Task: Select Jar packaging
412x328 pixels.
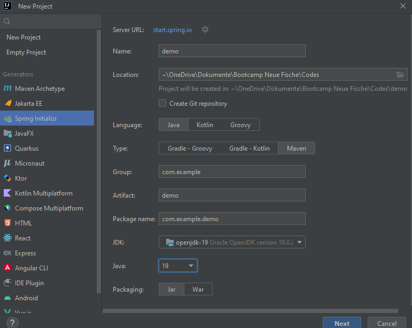Action: pos(172,290)
